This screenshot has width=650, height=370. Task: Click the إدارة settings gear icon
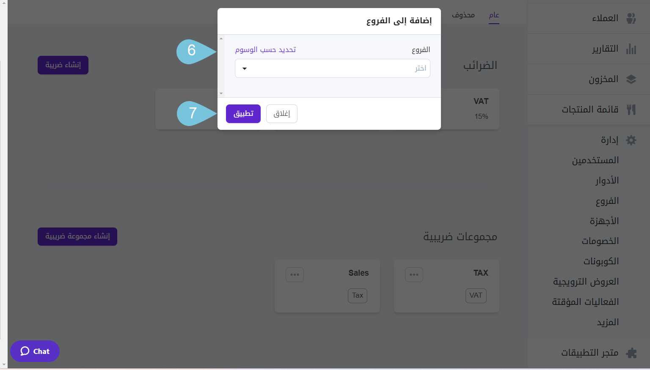pos(631,140)
